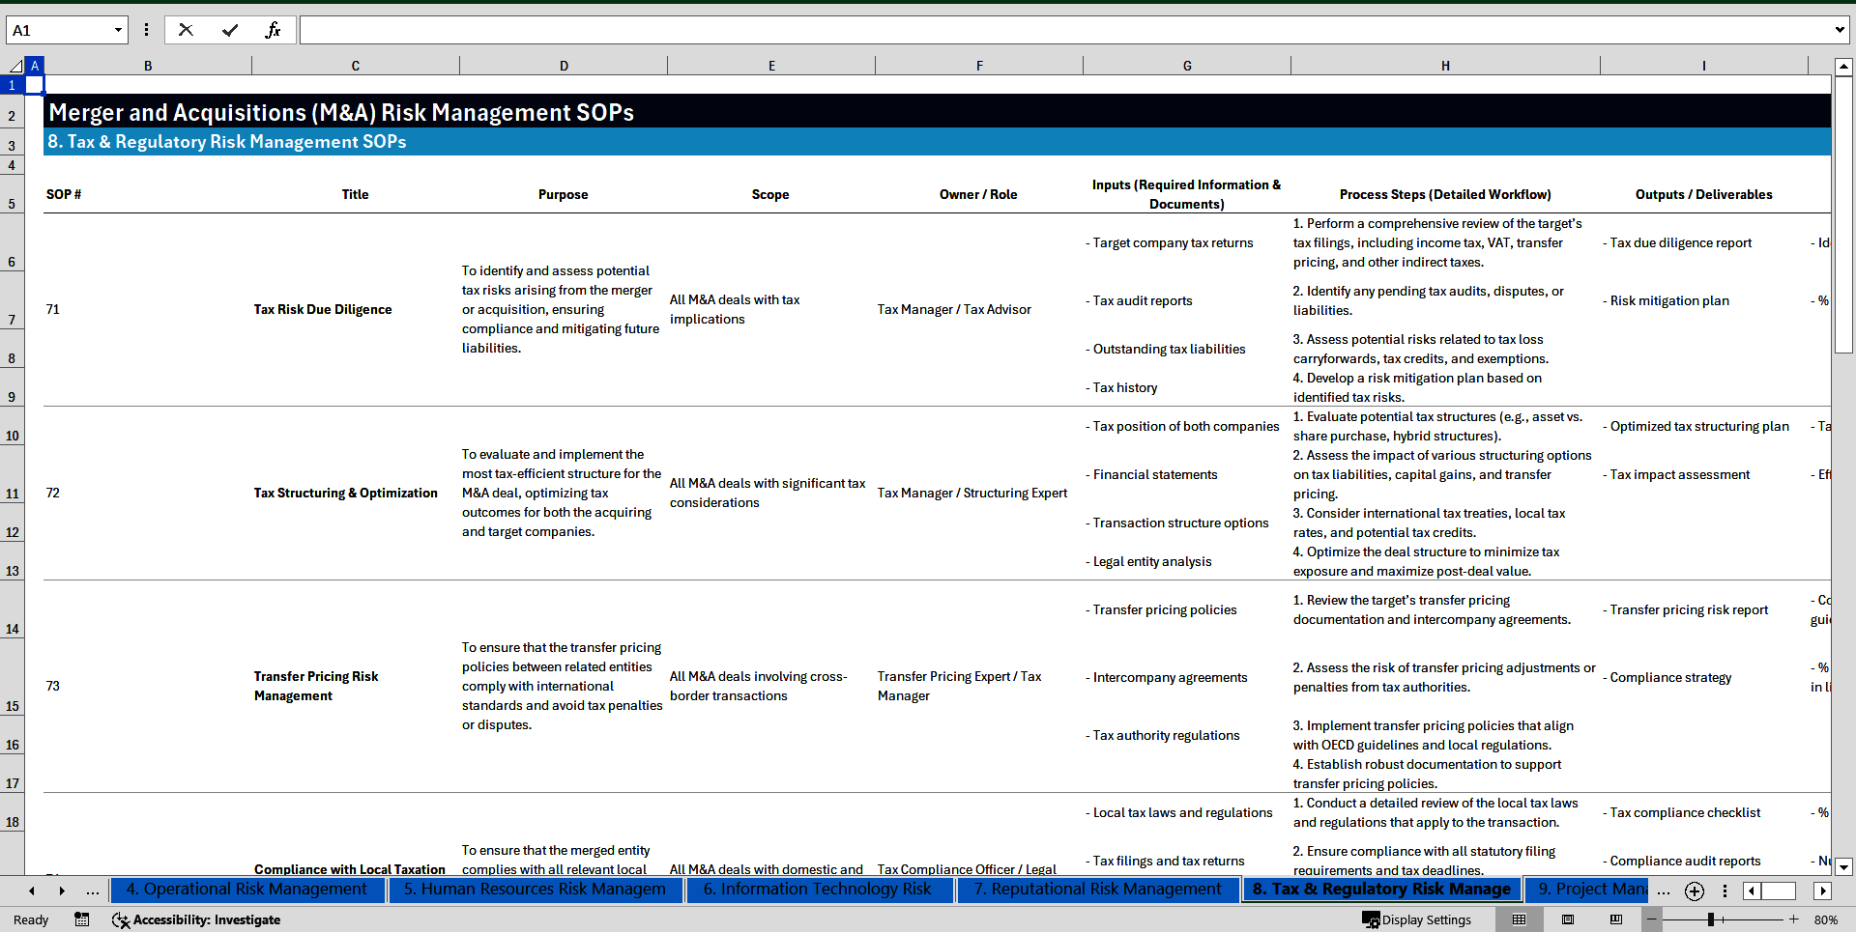Open the all-sheets ellipsis next to the tab arrows
1856x933 pixels.
click(x=92, y=891)
